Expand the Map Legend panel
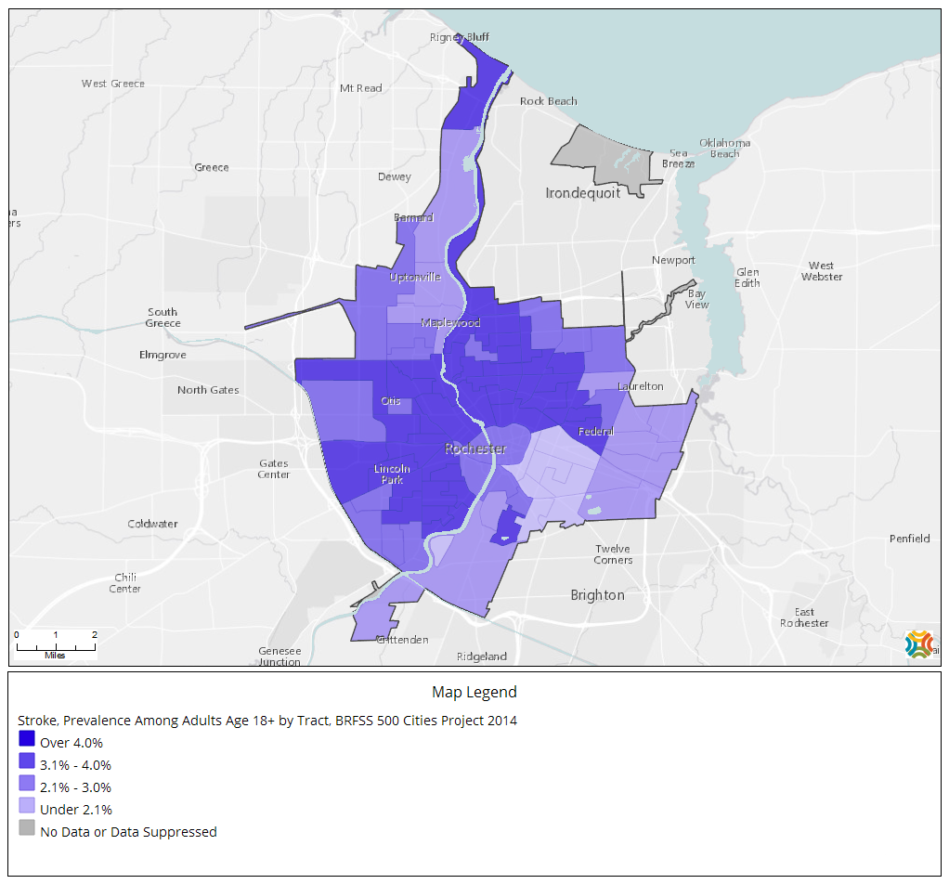The image size is (949, 884). click(x=474, y=692)
